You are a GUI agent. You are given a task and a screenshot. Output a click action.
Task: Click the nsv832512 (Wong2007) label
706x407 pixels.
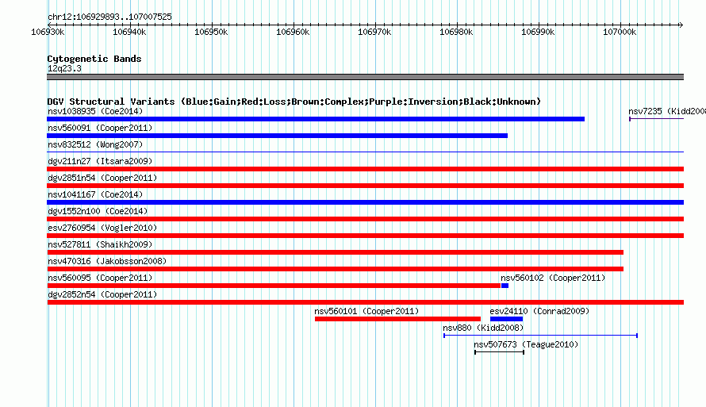(x=95, y=144)
